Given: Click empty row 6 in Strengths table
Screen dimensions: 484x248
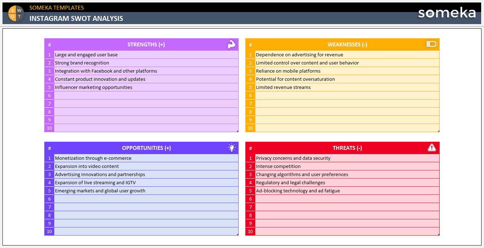Looking at the screenshot, I should tap(146, 96).
